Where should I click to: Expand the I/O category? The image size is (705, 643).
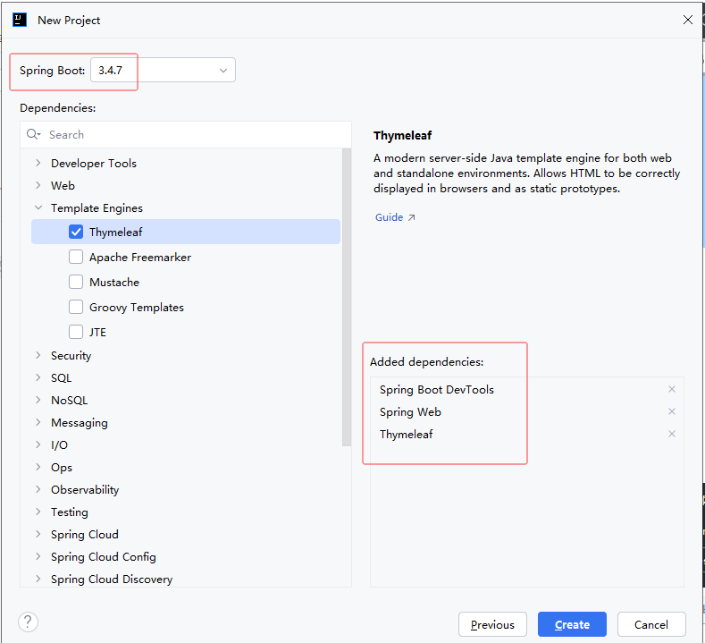[x=38, y=444]
